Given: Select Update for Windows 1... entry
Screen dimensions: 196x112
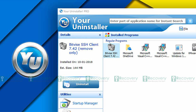Looking at the screenshot, I should pos(179,51).
